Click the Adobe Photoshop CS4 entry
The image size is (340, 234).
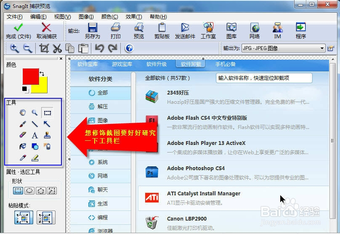[x=233, y=173]
